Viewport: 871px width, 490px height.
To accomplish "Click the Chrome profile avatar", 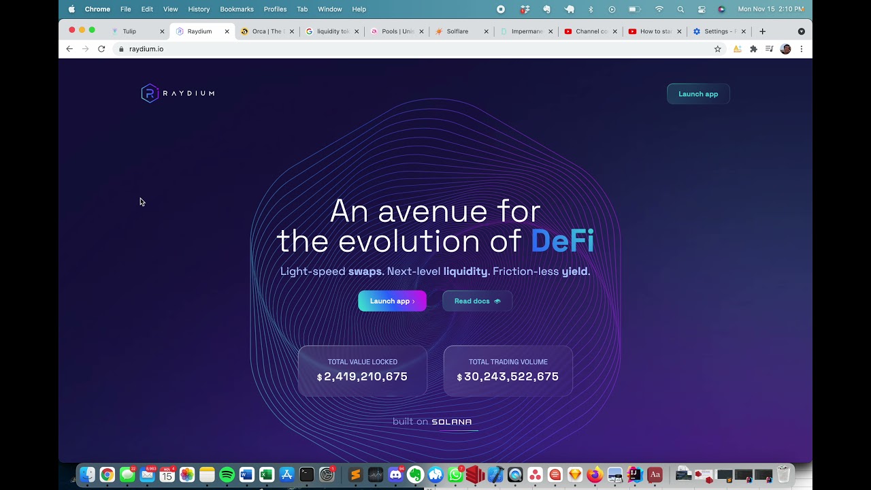I will tap(785, 49).
